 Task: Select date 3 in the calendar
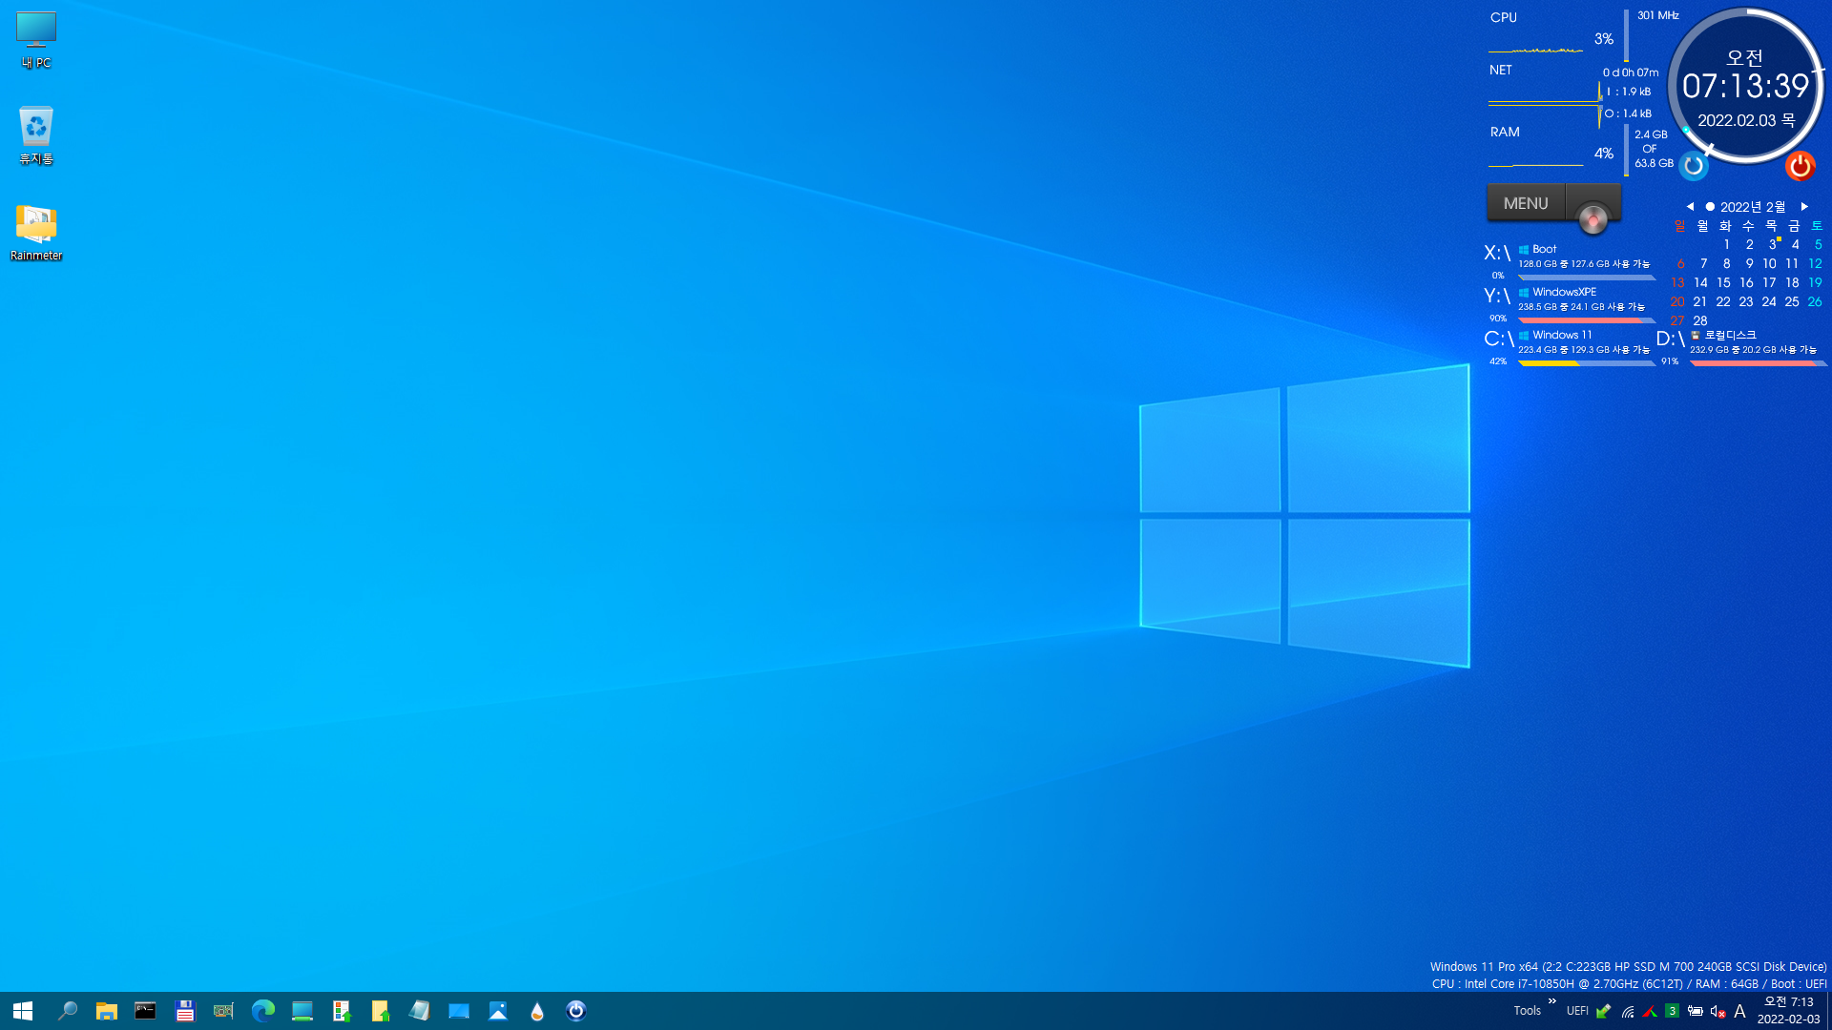pos(1772,245)
